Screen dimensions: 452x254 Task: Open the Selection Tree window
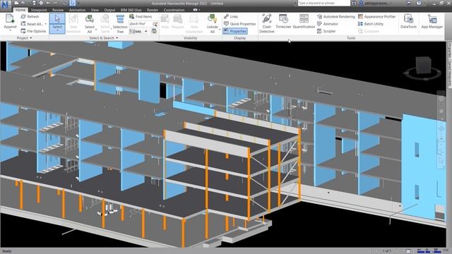click(120, 23)
